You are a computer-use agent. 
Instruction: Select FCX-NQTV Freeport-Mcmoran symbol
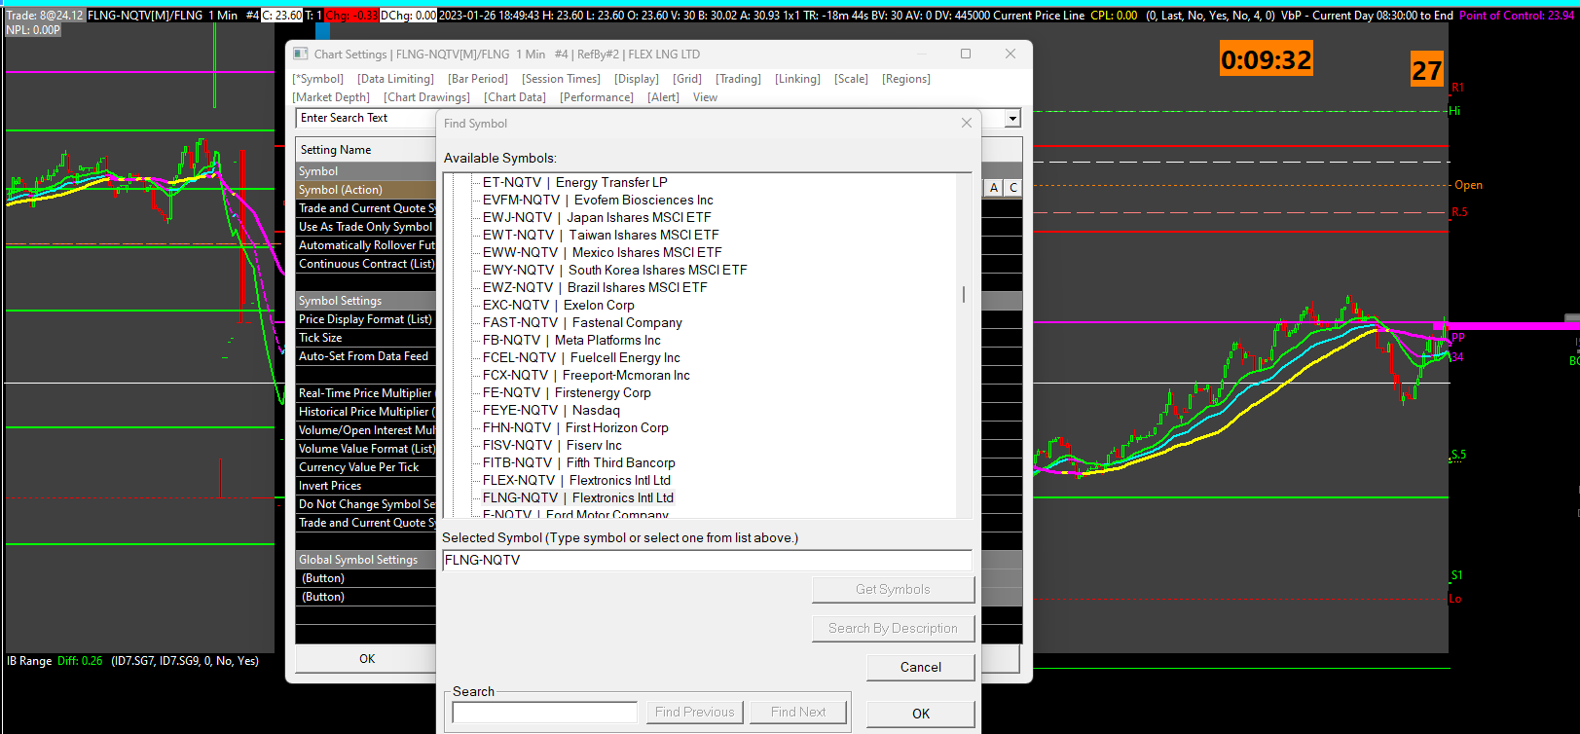pyautogui.click(x=586, y=375)
